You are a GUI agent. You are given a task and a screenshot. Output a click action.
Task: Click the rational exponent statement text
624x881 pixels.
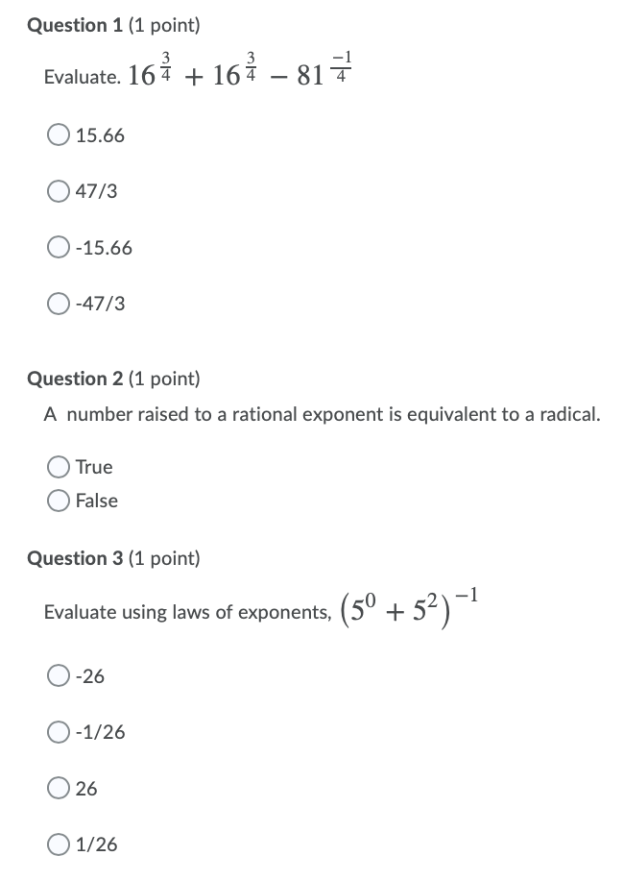tap(322, 414)
